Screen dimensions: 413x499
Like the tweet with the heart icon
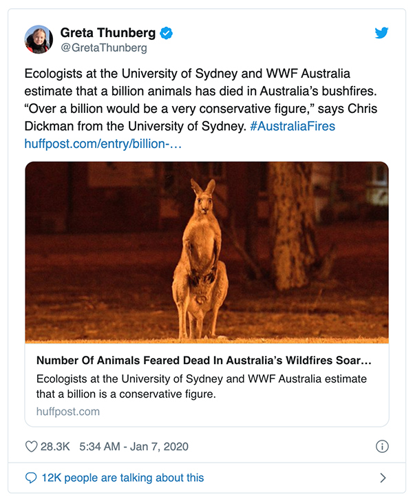click(31, 447)
